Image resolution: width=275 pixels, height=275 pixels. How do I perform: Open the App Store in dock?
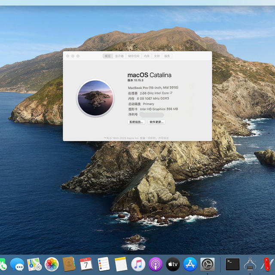[190, 264]
